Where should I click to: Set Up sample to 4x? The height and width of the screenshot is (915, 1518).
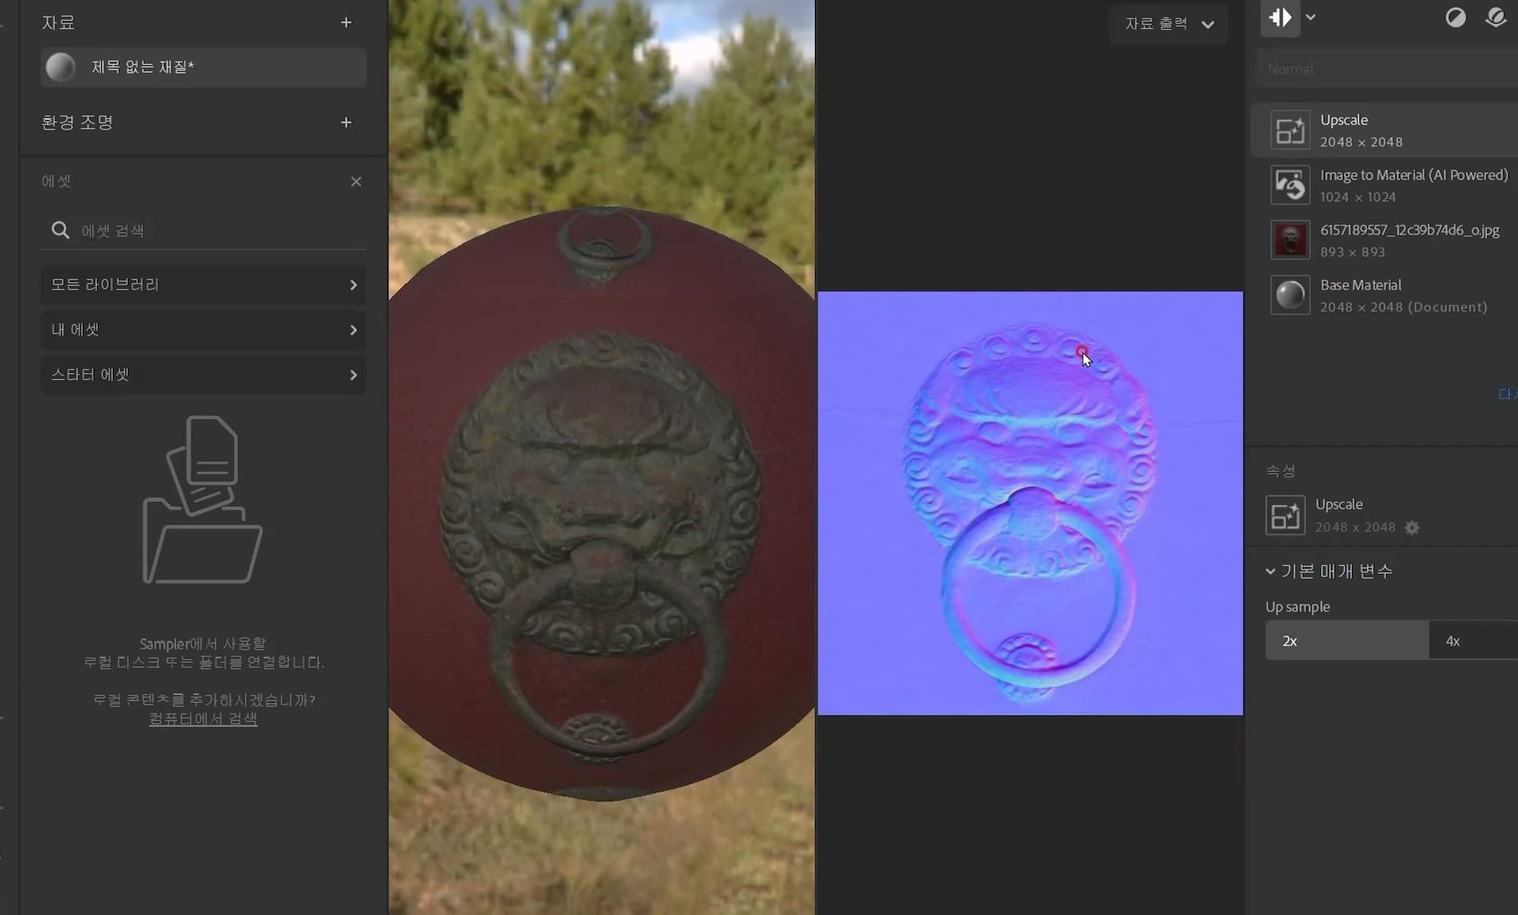[1473, 640]
